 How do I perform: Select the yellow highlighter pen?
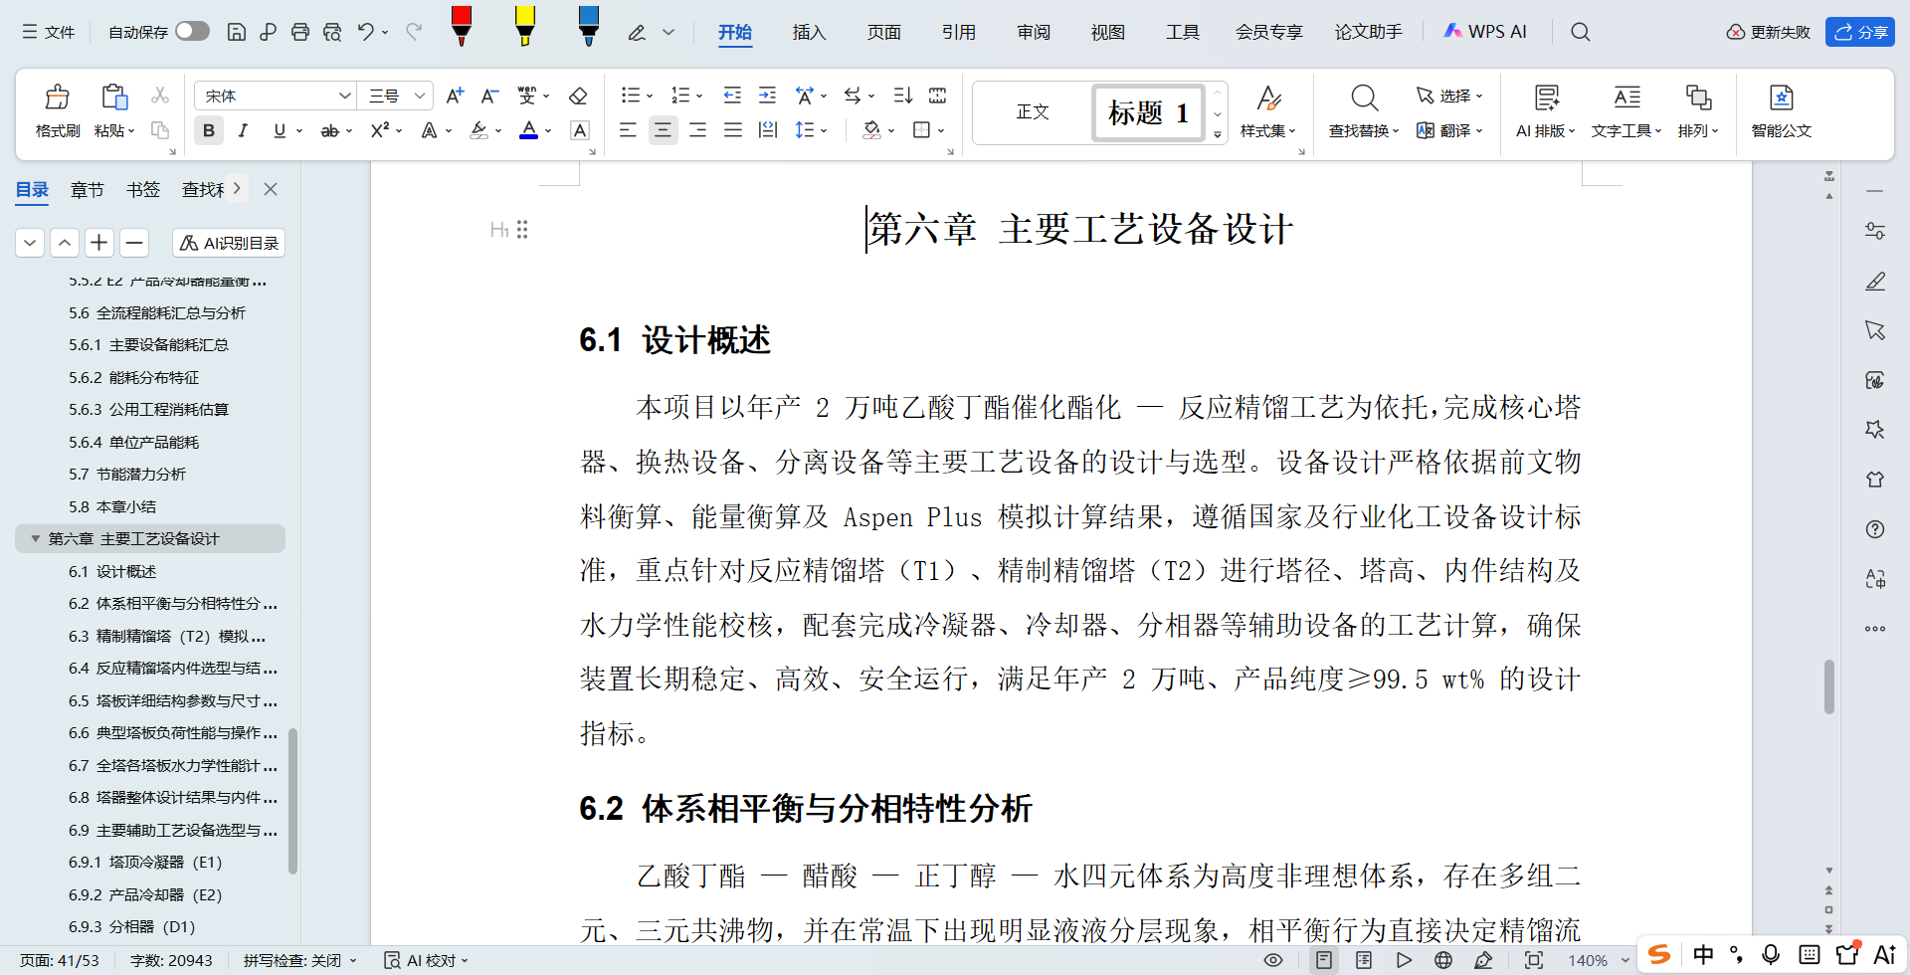pyautogui.click(x=525, y=26)
